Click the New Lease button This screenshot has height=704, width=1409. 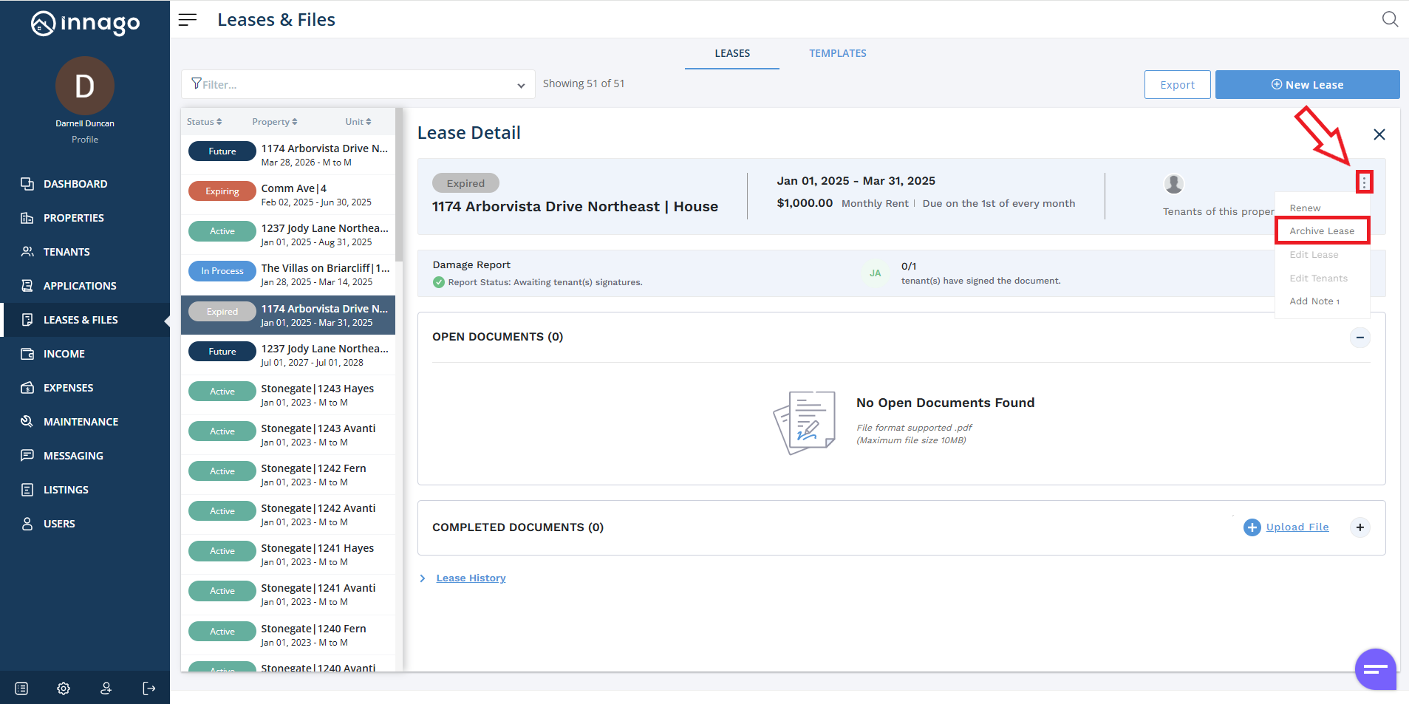1306,85
